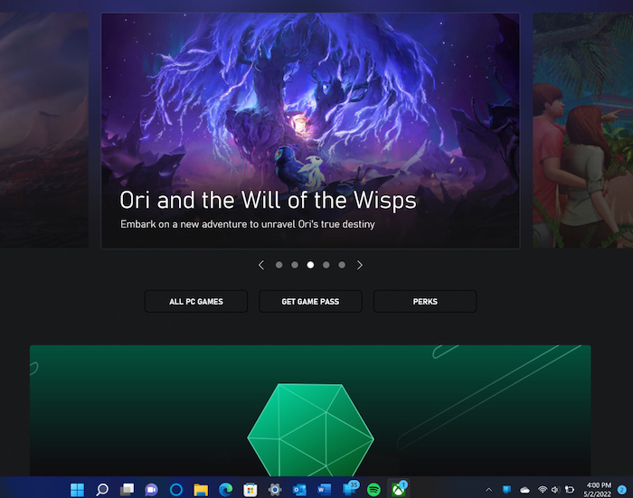Expand the hidden system tray icons chevron
633x498 pixels.
pyautogui.click(x=489, y=490)
